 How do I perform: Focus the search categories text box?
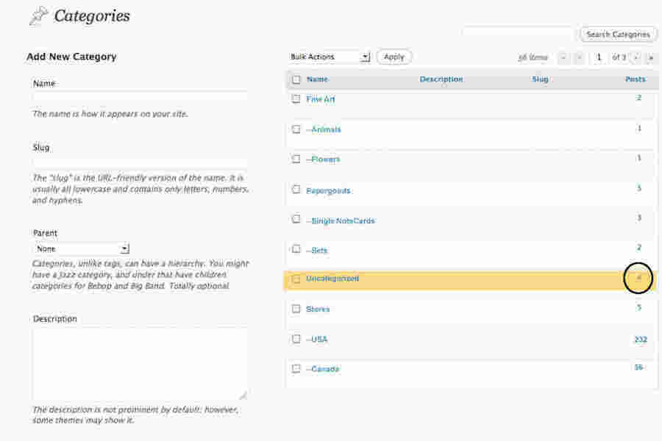pos(518,33)
